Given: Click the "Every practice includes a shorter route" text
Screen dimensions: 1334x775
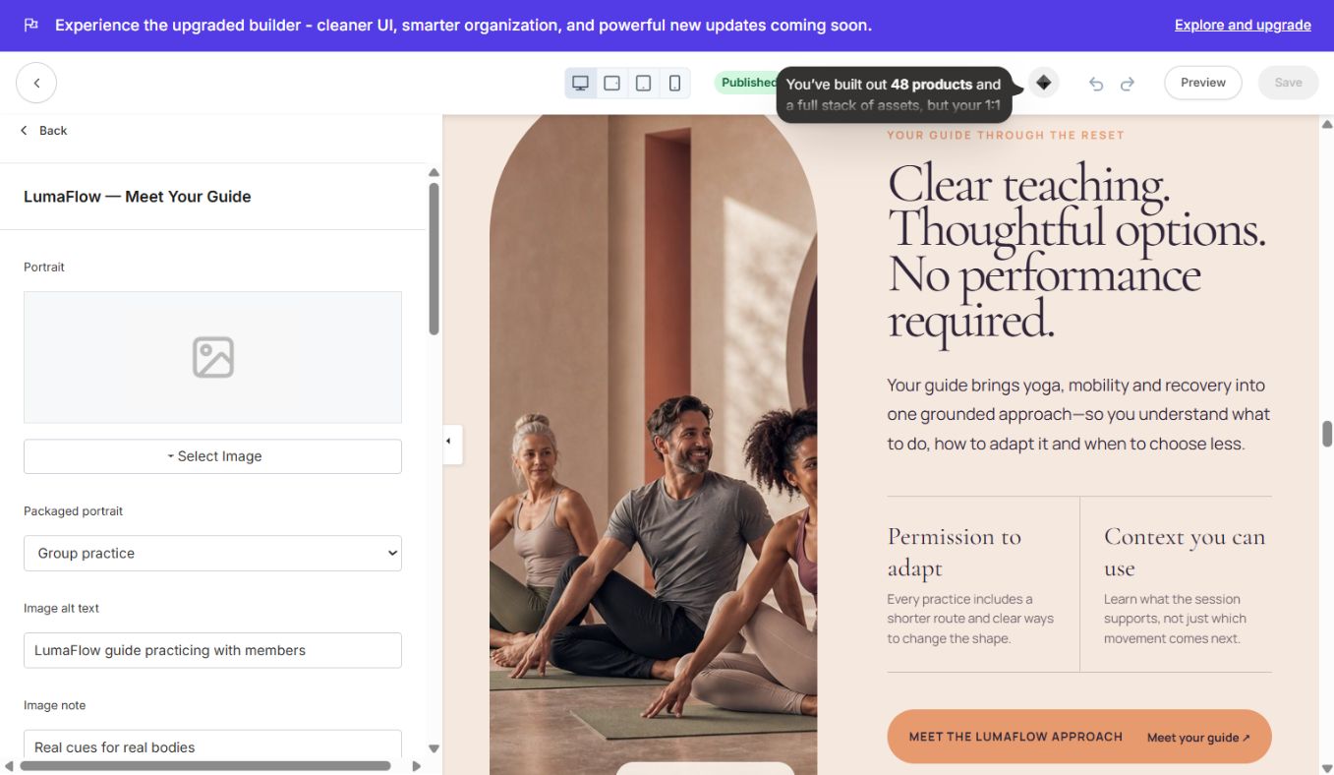Looking at the screenshot, I should (x=970, y=619).
